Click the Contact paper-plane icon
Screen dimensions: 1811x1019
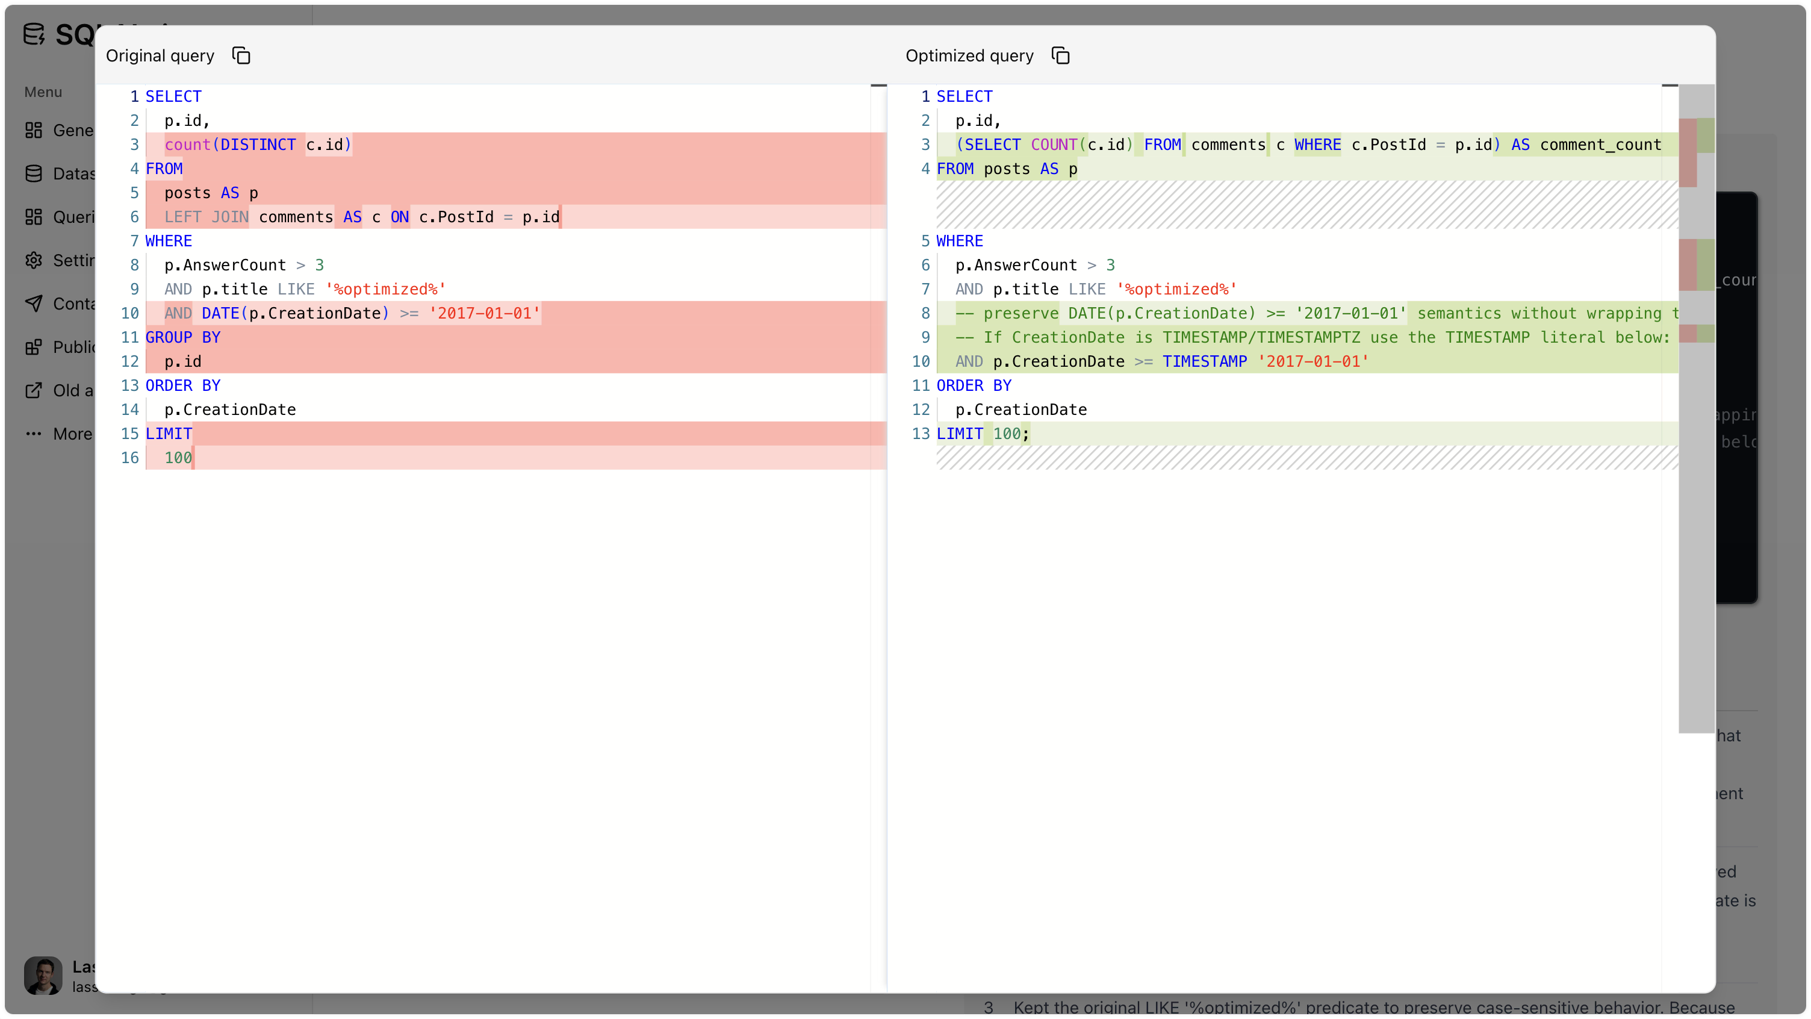pos(34,303)
